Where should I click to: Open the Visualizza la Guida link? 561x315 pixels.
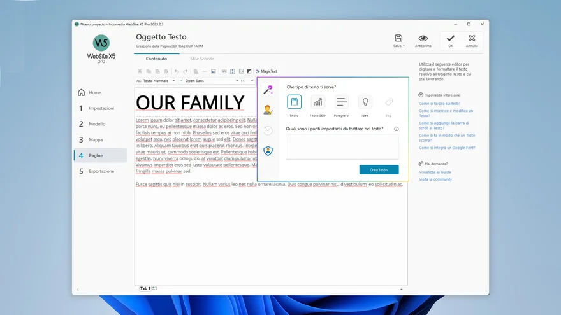pyautogui.click(x=435, y=172)
